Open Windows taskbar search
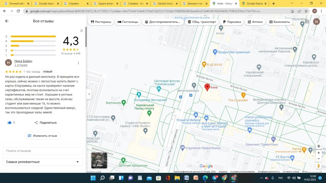 (102, 178)
